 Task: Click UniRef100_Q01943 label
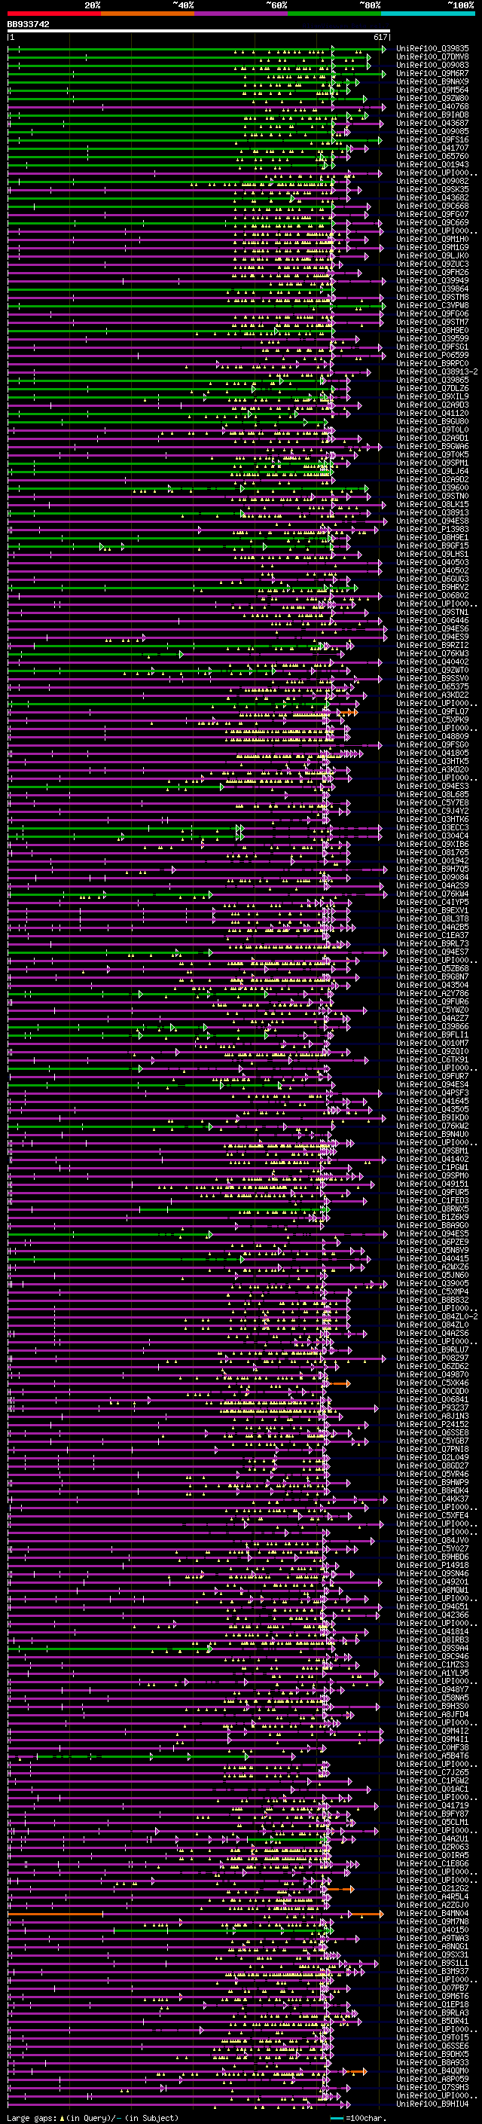[x=432, y=165]
